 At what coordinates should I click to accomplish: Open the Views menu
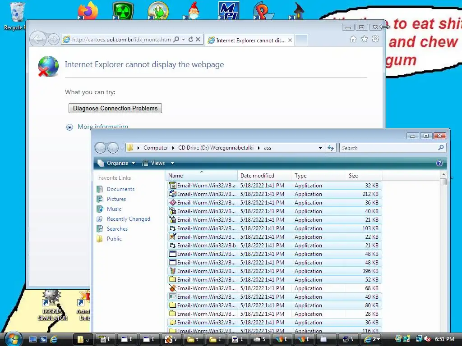point(154,163)
